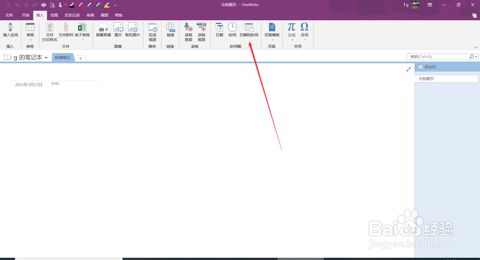Collapse the ribbon with the chevron
The image size is (480, 260).
click(x=475, y=47)
